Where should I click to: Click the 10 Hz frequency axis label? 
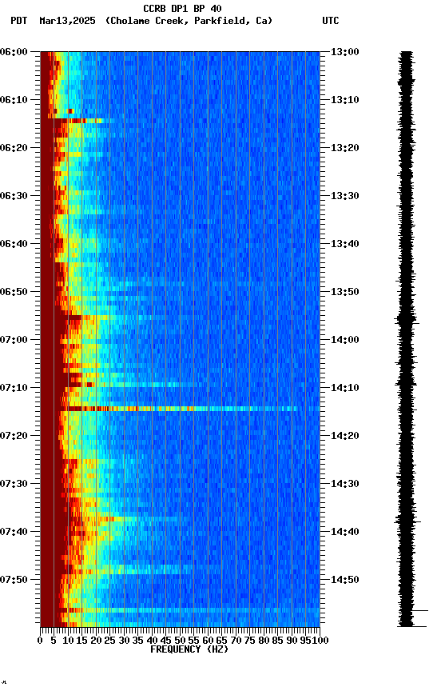pos(68,641)
